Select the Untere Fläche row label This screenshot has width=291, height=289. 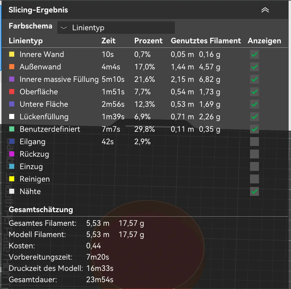tap(44, 104)
